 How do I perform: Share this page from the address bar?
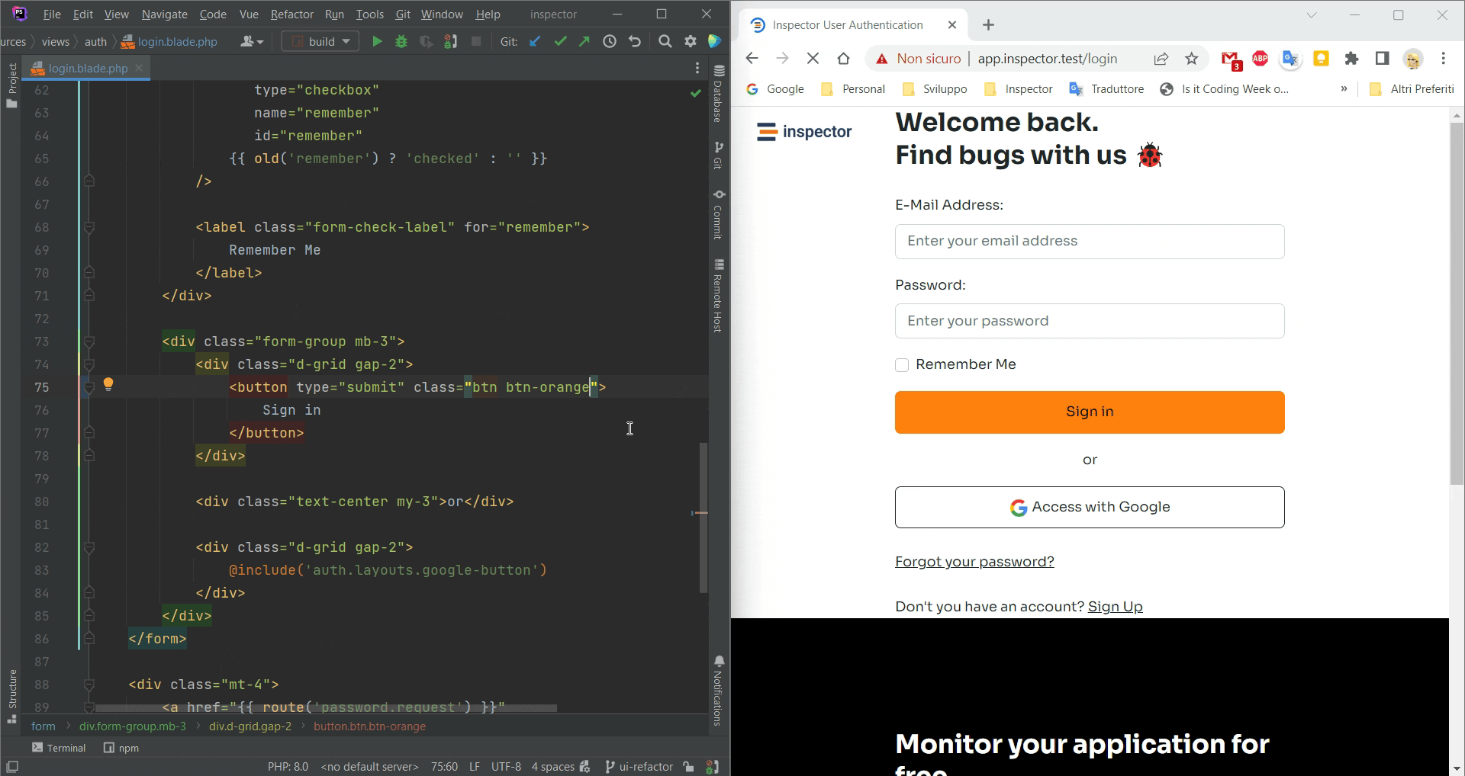coord(1161,59)
